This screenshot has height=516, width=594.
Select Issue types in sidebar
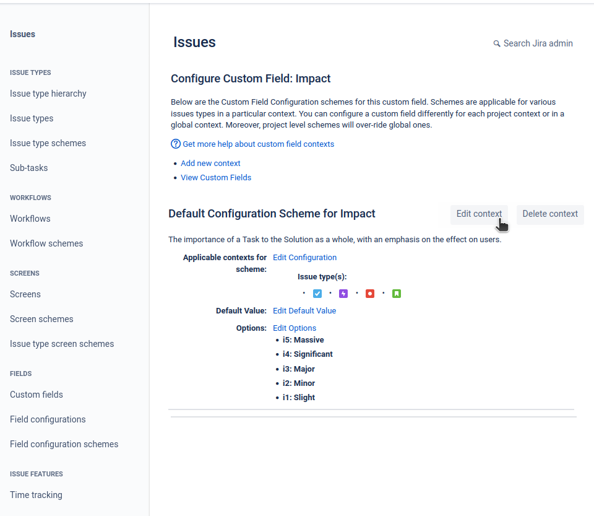pyautogui.click(x=32, y=118)
